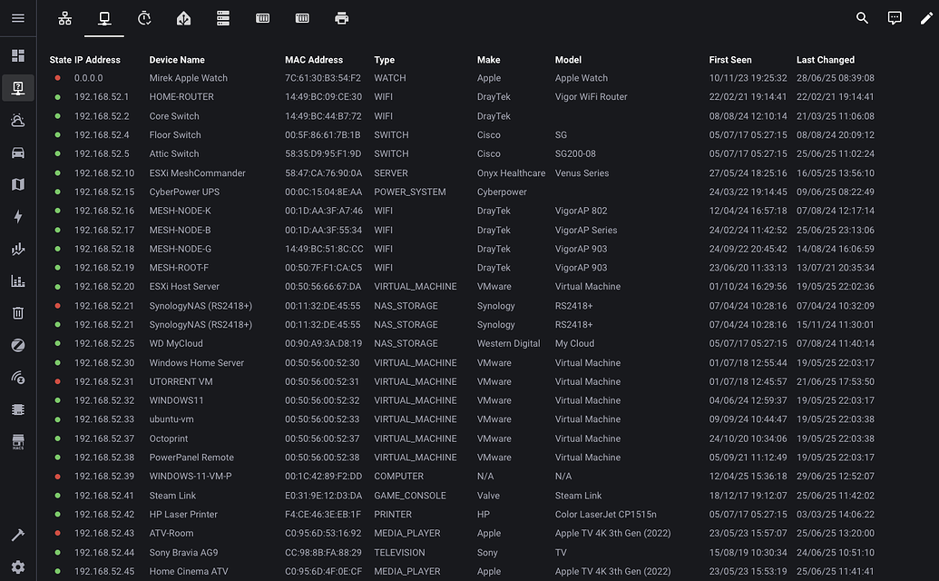Select the Octoprint device name
Screen dimensions: 939x581
tap(168, 438)
